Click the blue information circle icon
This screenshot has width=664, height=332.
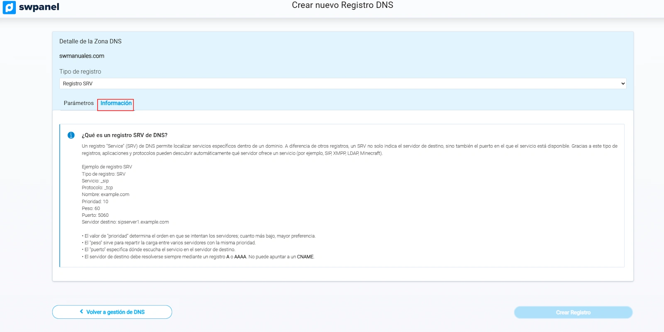(x=71, y=135)
